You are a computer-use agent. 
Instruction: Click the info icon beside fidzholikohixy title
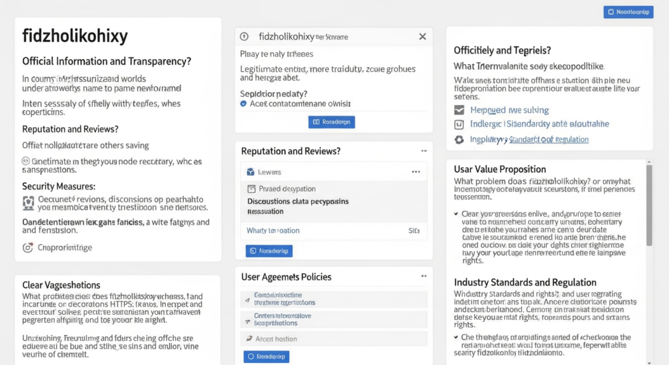244,37
